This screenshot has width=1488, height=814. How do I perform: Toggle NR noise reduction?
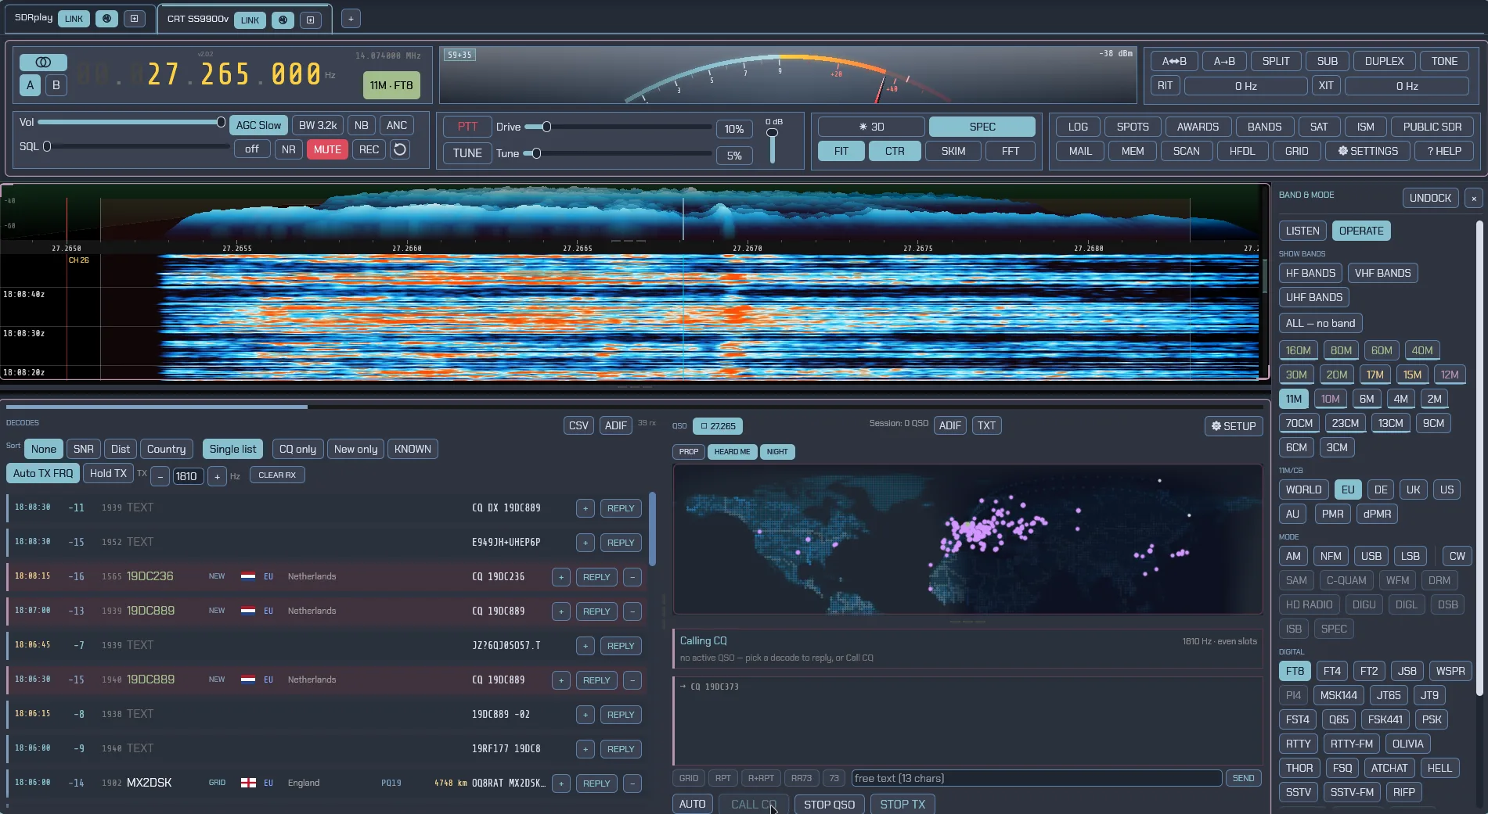289,149
